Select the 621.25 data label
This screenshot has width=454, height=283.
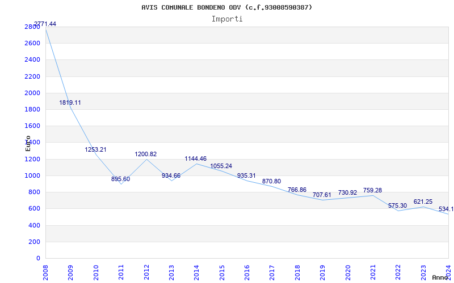pyautogui.click(x=423, y=201)
